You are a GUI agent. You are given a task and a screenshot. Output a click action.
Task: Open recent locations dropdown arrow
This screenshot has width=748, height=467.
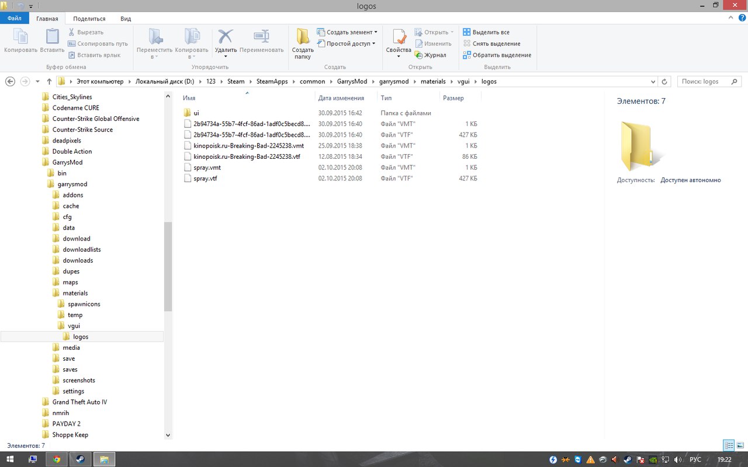(x=37, y=82)
